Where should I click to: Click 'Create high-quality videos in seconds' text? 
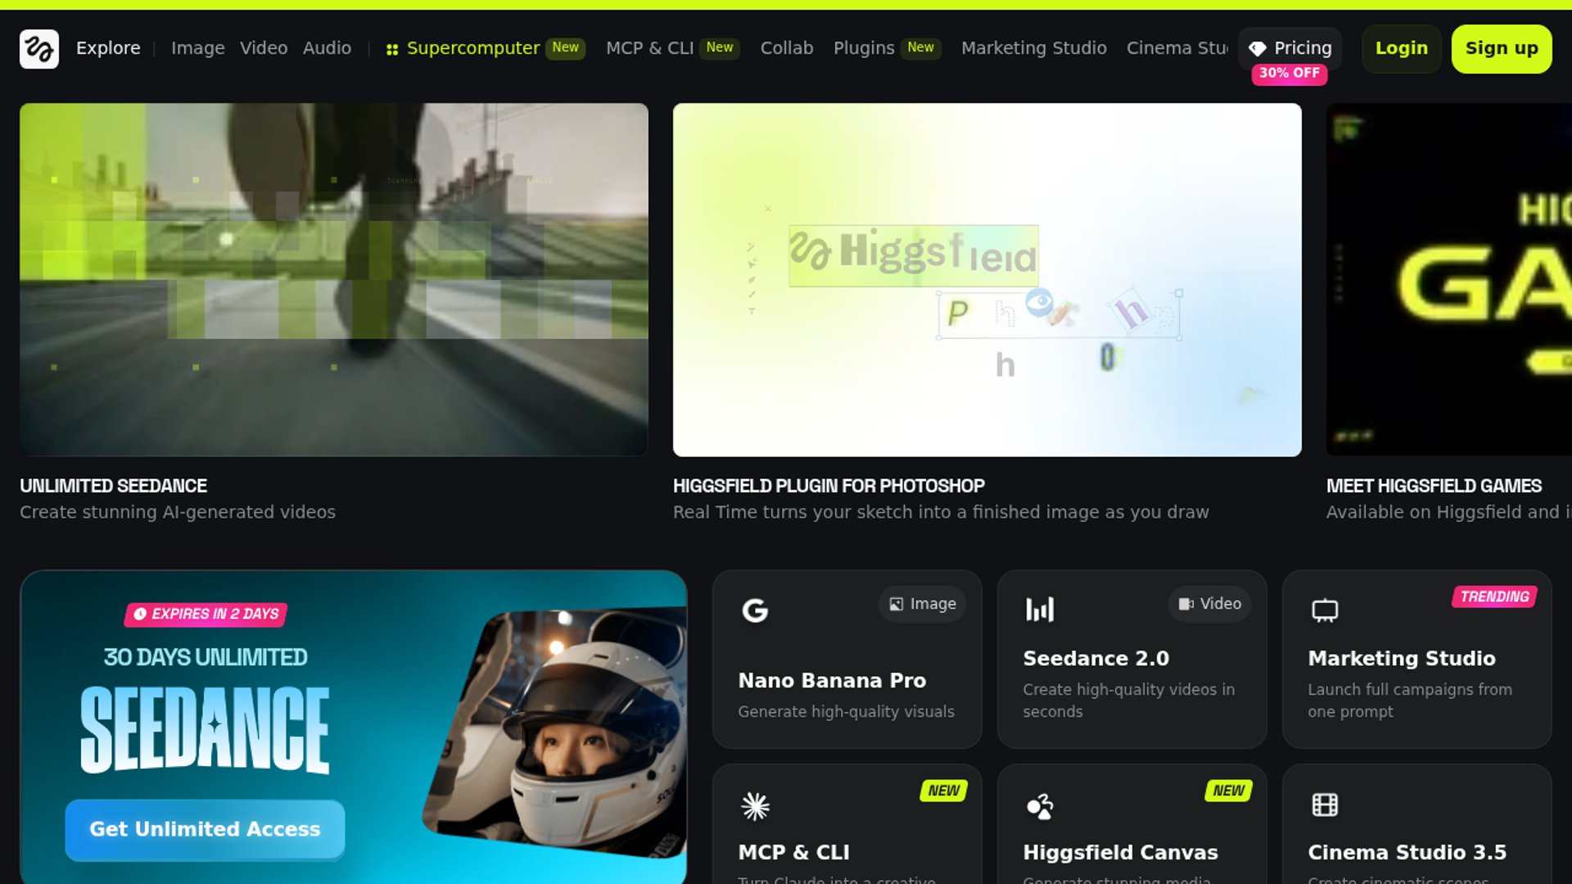pos(1129,701)
